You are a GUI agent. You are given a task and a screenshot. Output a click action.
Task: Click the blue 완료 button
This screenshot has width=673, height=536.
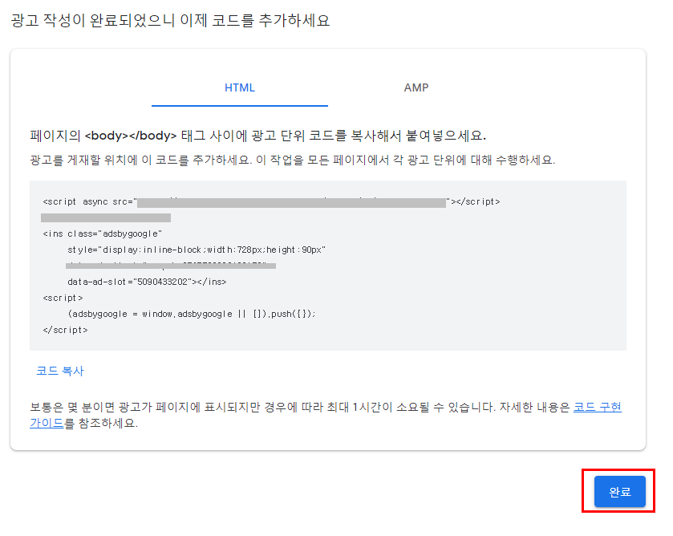[x=619, y=491]
